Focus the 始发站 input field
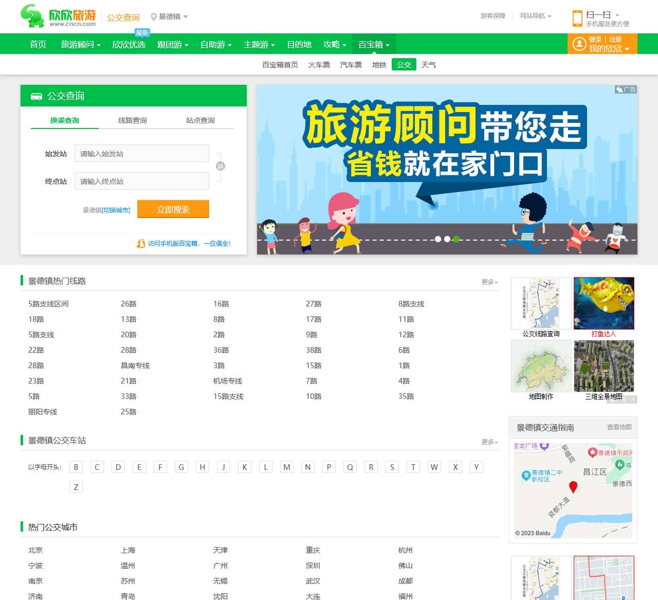This screenshot has height=600, width=658. (x=142, y=154)
